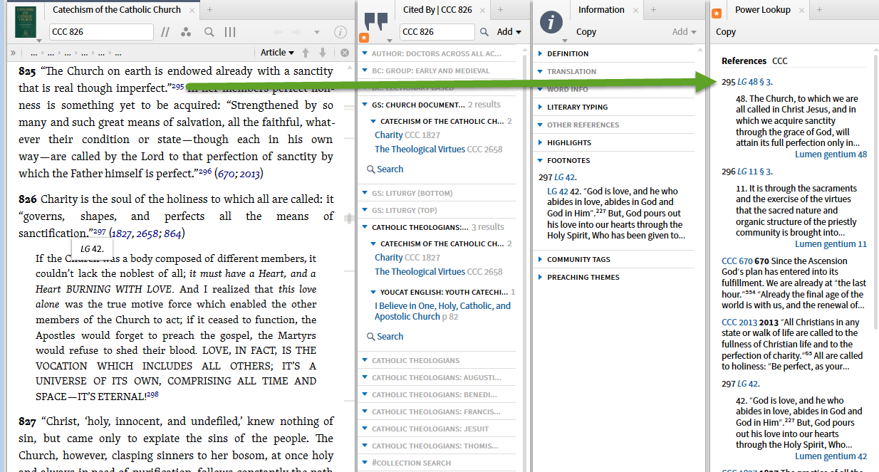879x472 pixels.
Task: Click the CCC 826 reference box in Catechism panel
Action: tap(101, 32)
